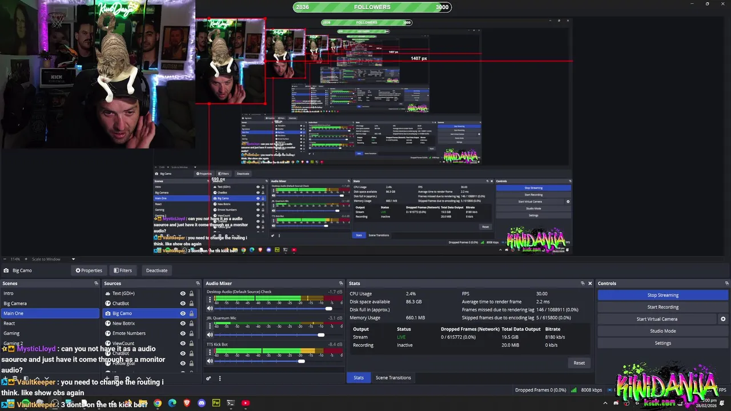
Task: Open TTS Kick Bot three-dot options menu
Action: pyautogui.click(x=210, y=352)
